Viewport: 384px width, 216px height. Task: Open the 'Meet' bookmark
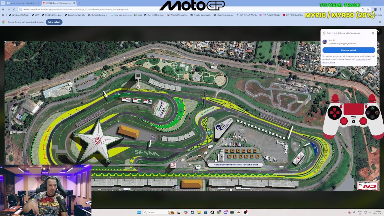coord(138,15)
